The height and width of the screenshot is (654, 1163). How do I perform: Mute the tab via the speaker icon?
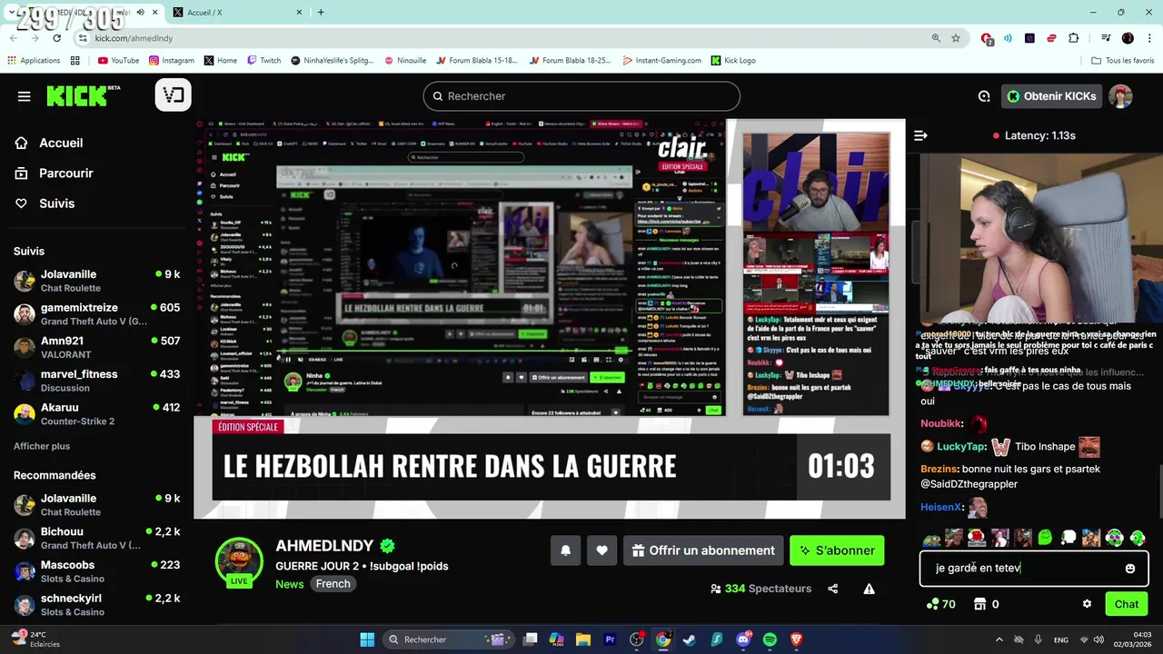139,12
